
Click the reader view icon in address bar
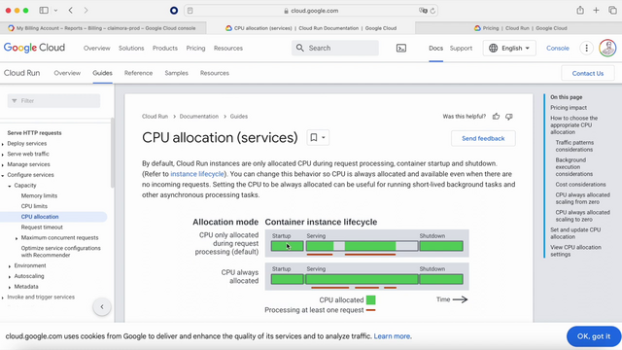(x=190, y=11)
